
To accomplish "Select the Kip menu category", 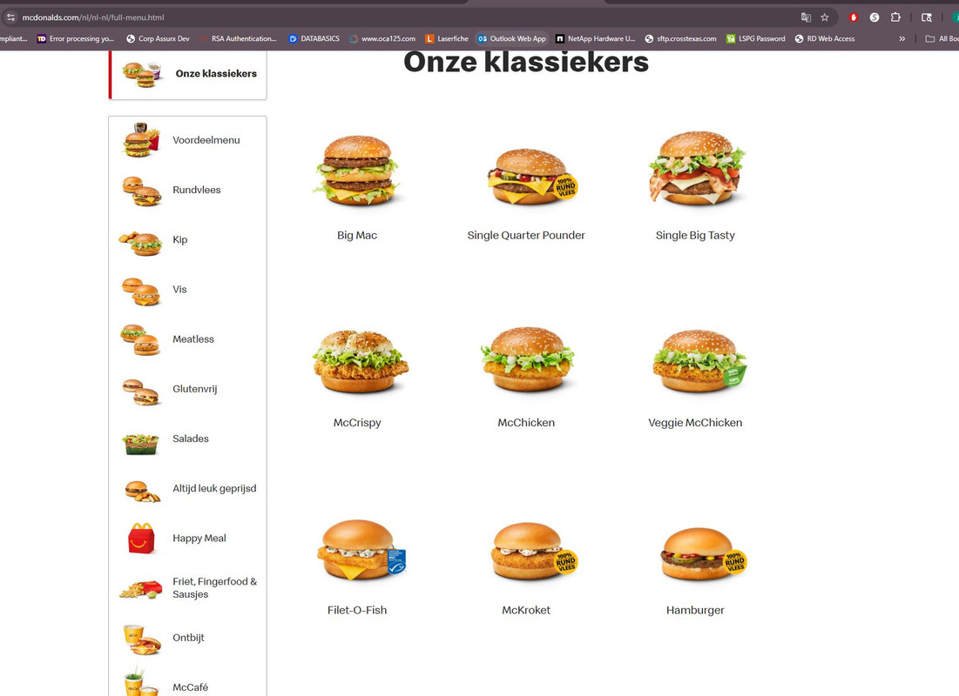I will click(x=187, y=239).
